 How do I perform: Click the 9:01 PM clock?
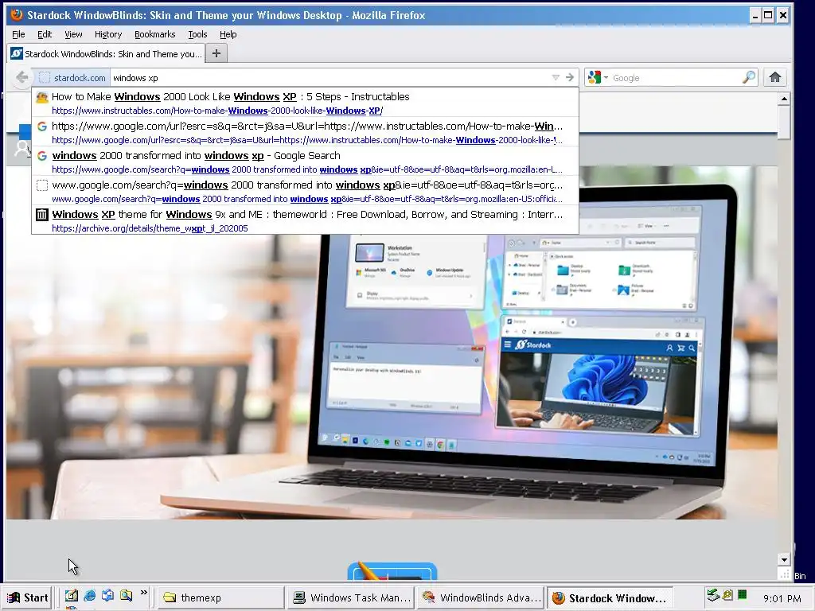click(782, 598)
